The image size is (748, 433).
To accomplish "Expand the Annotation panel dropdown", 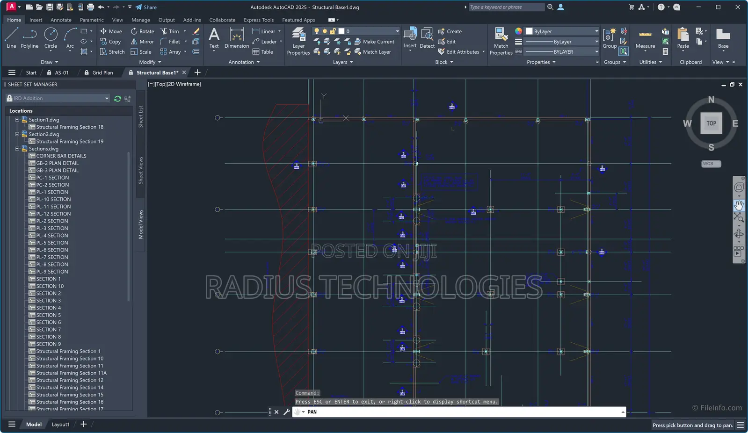I will [244, 62].
